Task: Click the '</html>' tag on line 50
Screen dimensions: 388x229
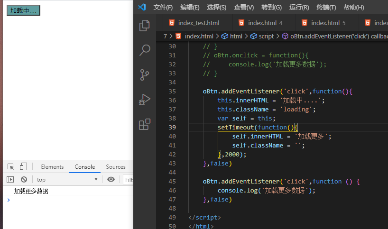Action: click(201, 226)
